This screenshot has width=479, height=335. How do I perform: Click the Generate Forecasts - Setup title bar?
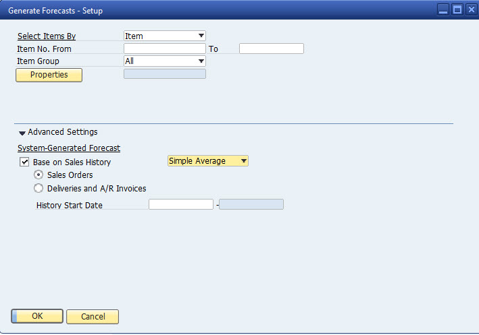tap(203, 10)
